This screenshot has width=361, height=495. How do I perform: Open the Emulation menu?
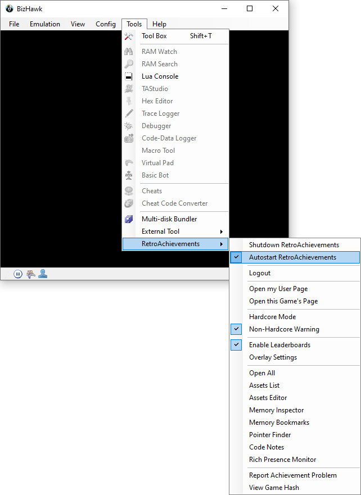45,24
